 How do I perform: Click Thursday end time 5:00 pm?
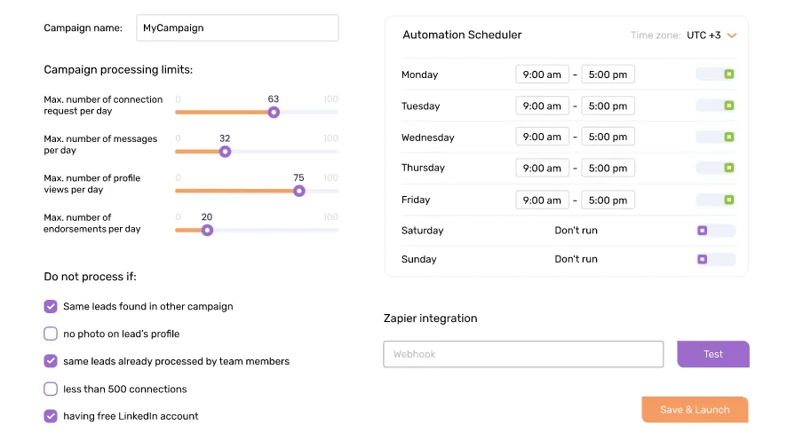(x=608, y=168)
